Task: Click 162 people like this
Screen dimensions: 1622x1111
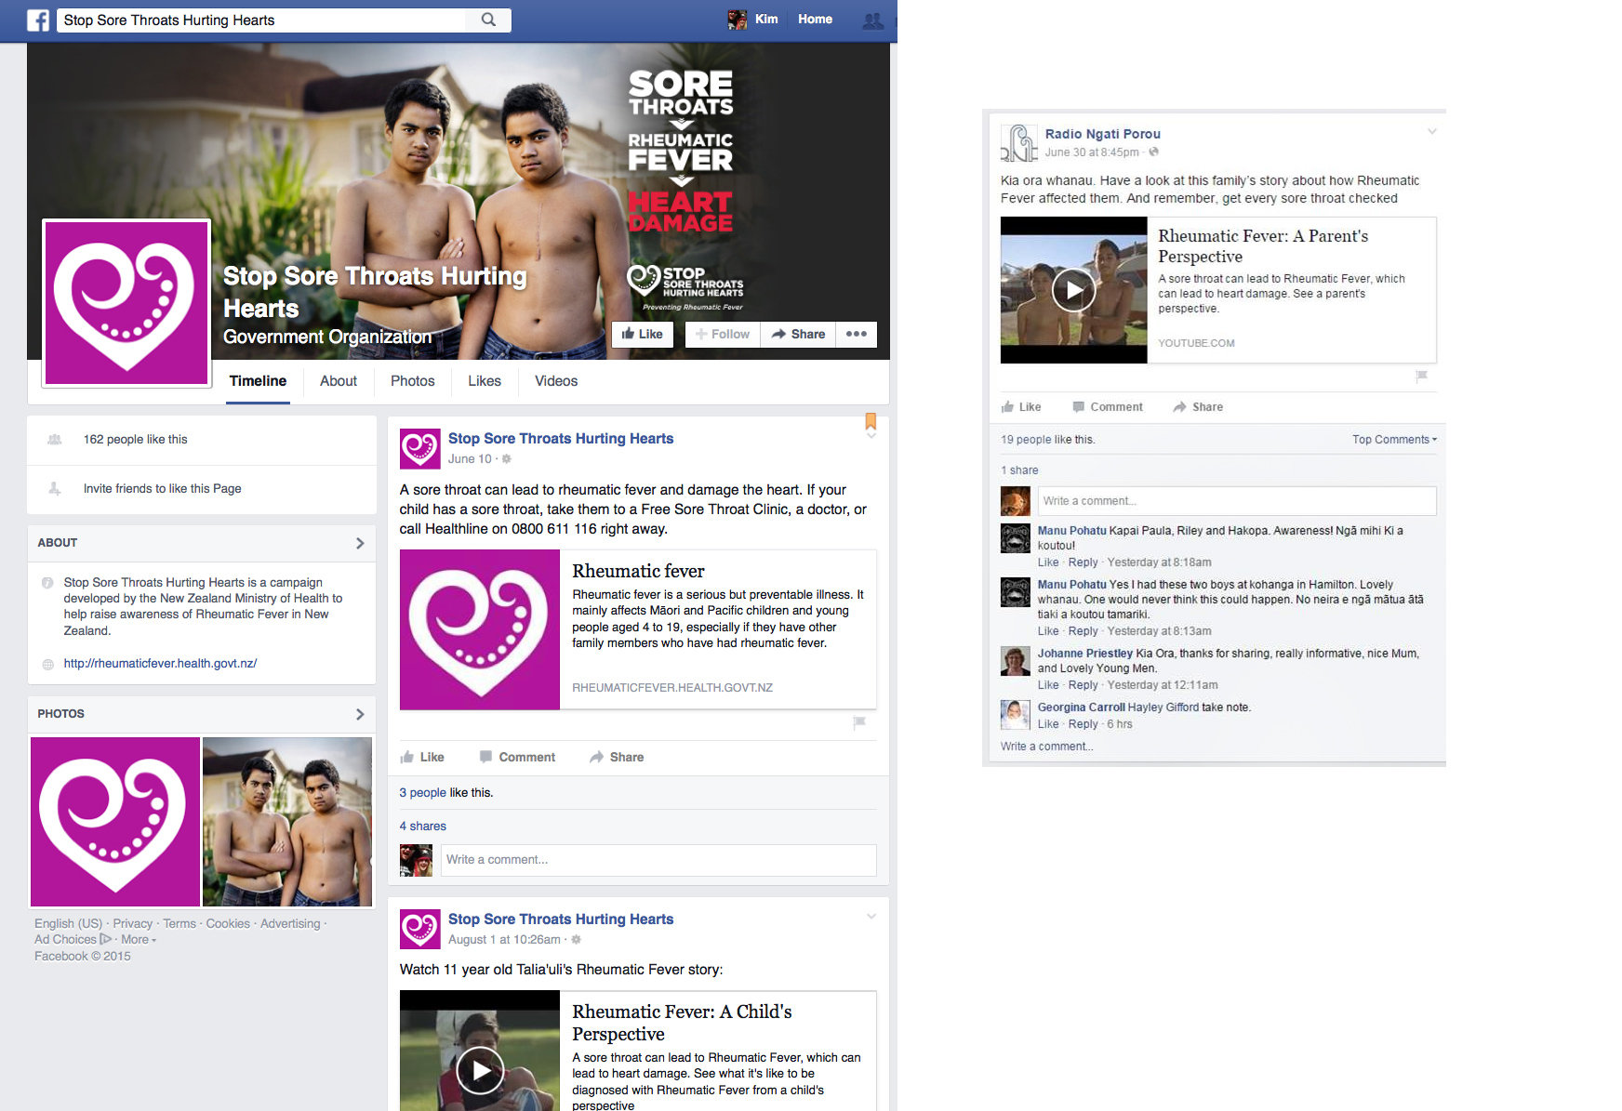Action: pyautogui.click(x=136, y=439)
